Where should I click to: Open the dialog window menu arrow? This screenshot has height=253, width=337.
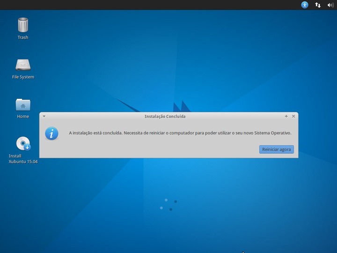[44, 116]
